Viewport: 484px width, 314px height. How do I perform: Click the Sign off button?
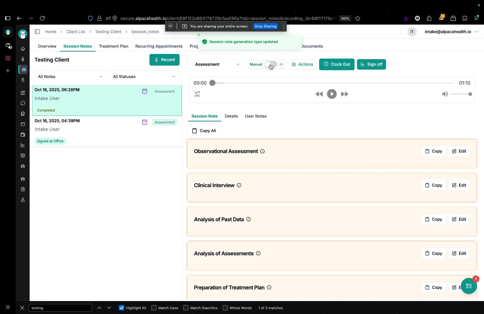pos(371,64)
